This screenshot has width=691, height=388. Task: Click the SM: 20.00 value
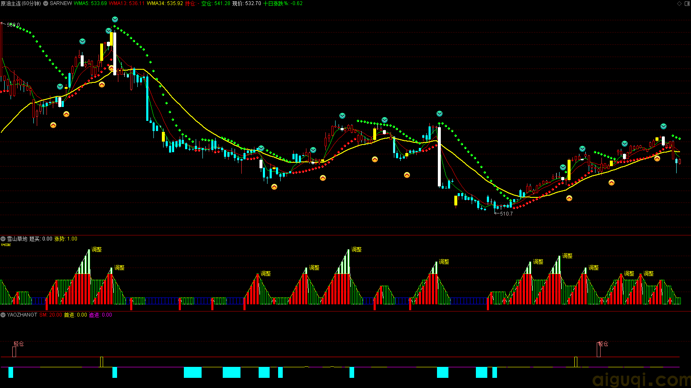click(51, 315)
